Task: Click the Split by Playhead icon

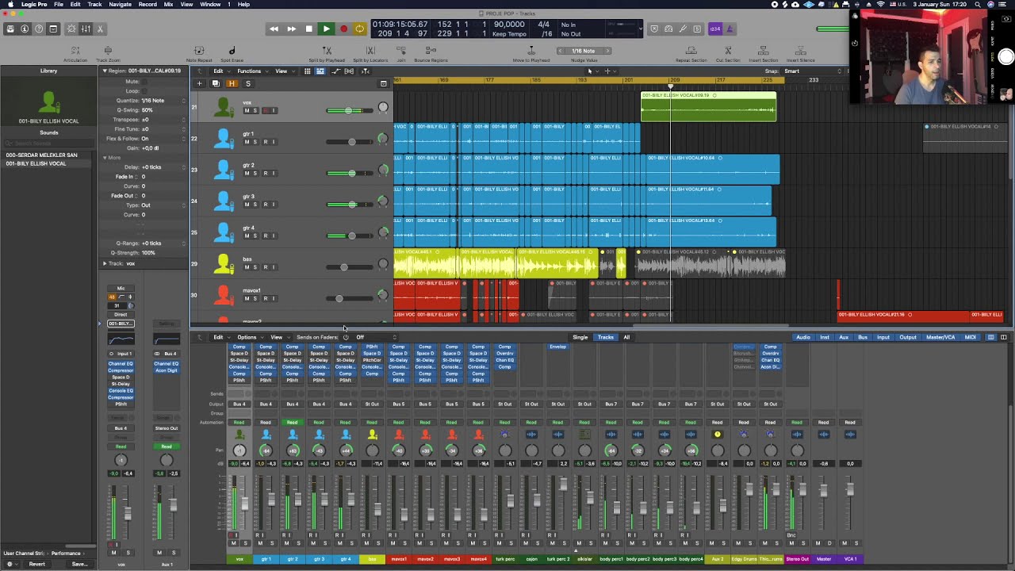Action: click(x=327, y=51)
